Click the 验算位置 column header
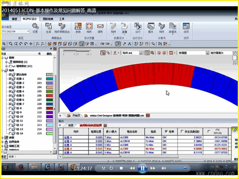Image resolution: width=239 pixels, height=179 pixels. click(96, 132)
